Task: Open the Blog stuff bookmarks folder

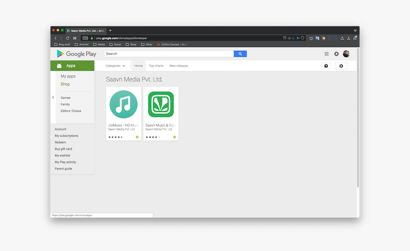Action: (62, 44)
